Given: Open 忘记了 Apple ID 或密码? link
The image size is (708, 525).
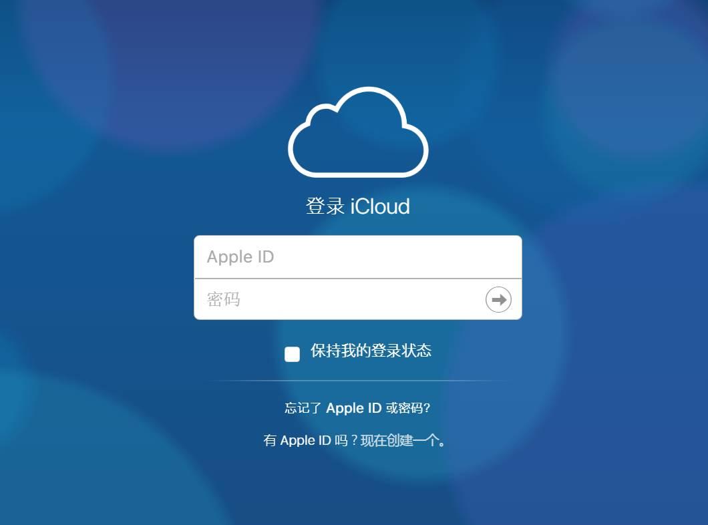Looking at the screenshot, I should [x=357, y=408].
